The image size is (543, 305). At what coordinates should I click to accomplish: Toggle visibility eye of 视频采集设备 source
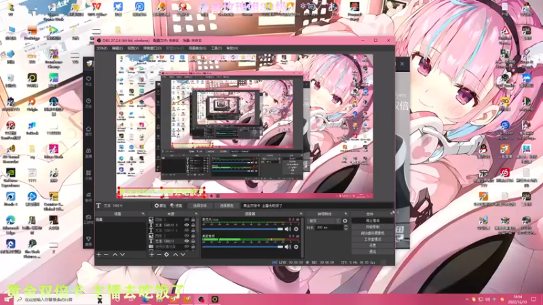187,247
